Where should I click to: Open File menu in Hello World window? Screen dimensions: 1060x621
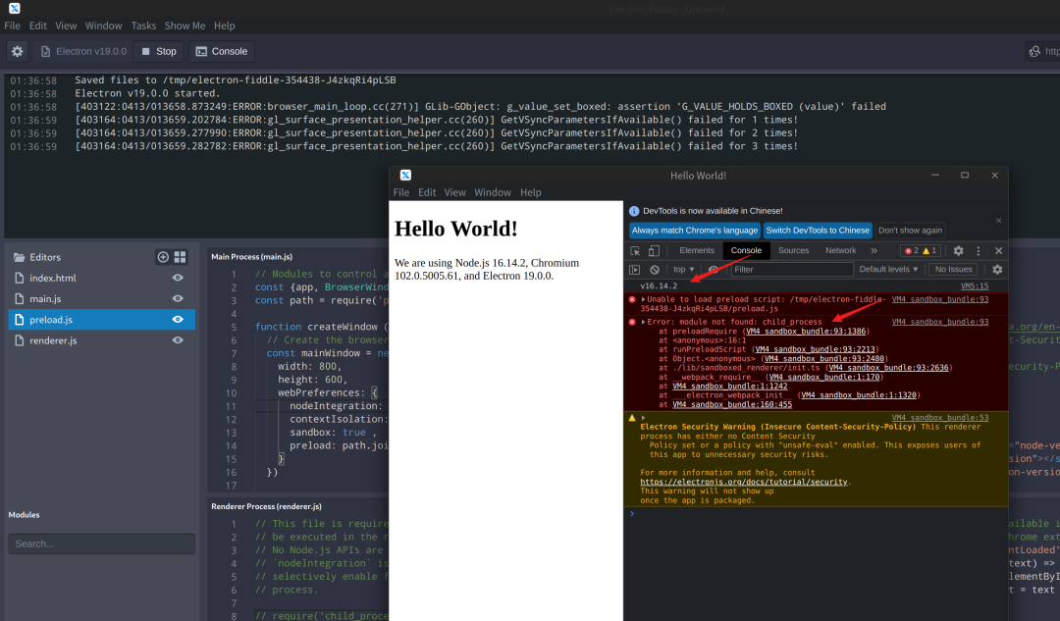point(400,192)
